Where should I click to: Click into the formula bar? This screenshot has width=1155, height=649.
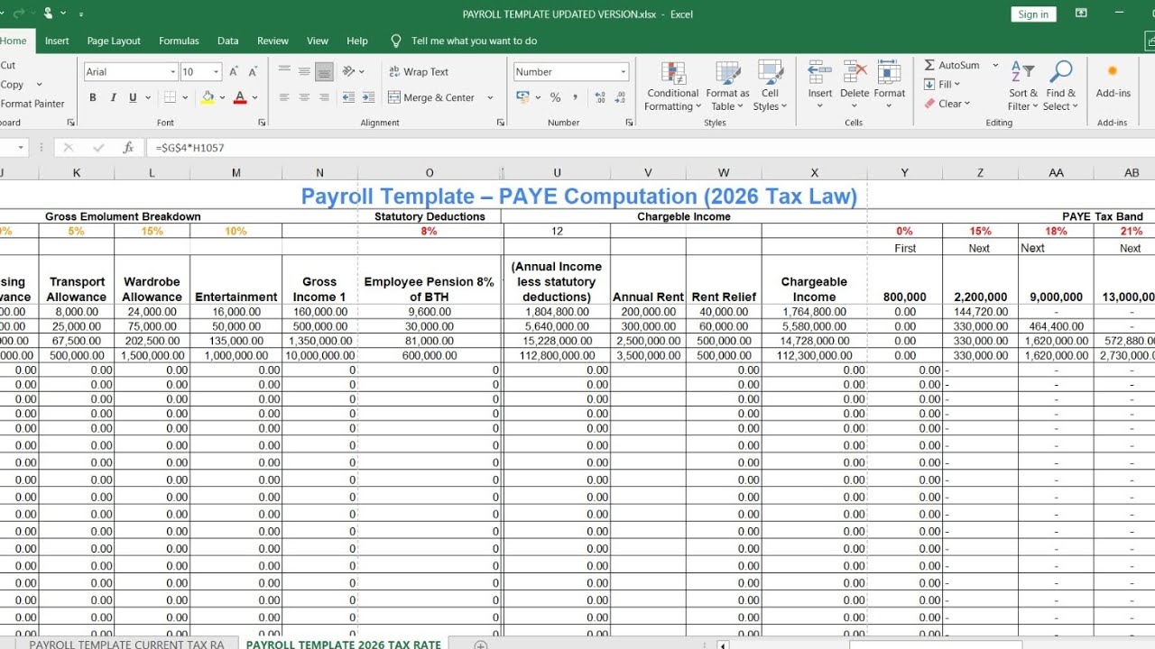650,147
